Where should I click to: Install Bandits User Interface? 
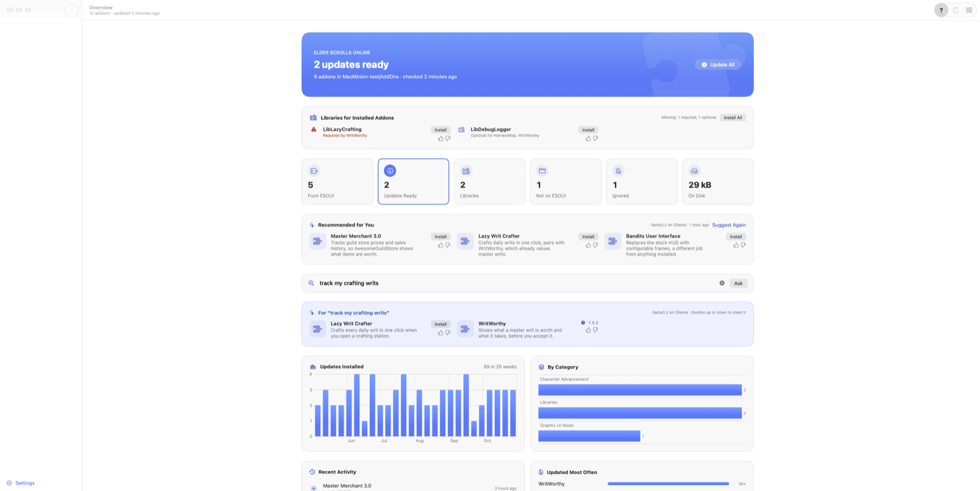(736, 236)
